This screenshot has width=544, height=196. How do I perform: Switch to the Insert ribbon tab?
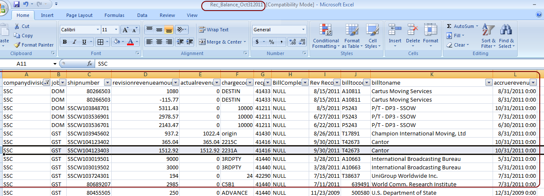[47, 15]
